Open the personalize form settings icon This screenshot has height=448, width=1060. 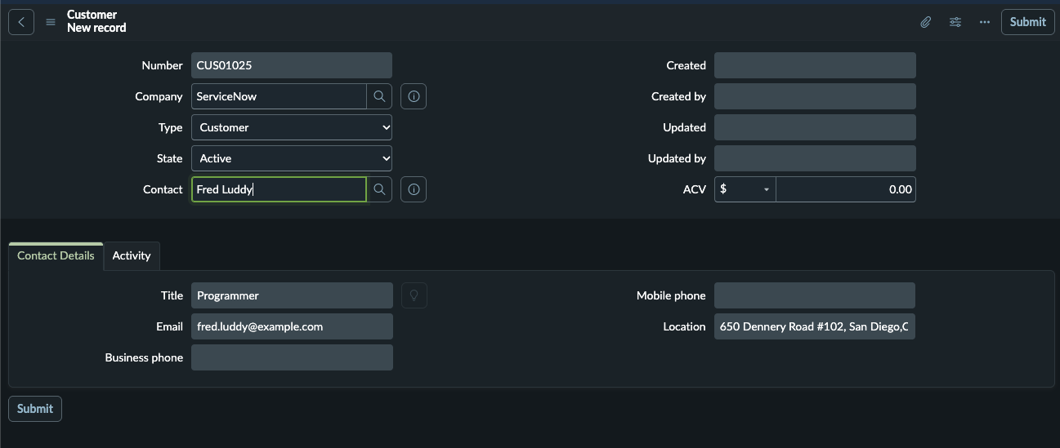pos(955,22)
